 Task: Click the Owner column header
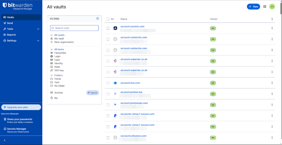[214, 19]
